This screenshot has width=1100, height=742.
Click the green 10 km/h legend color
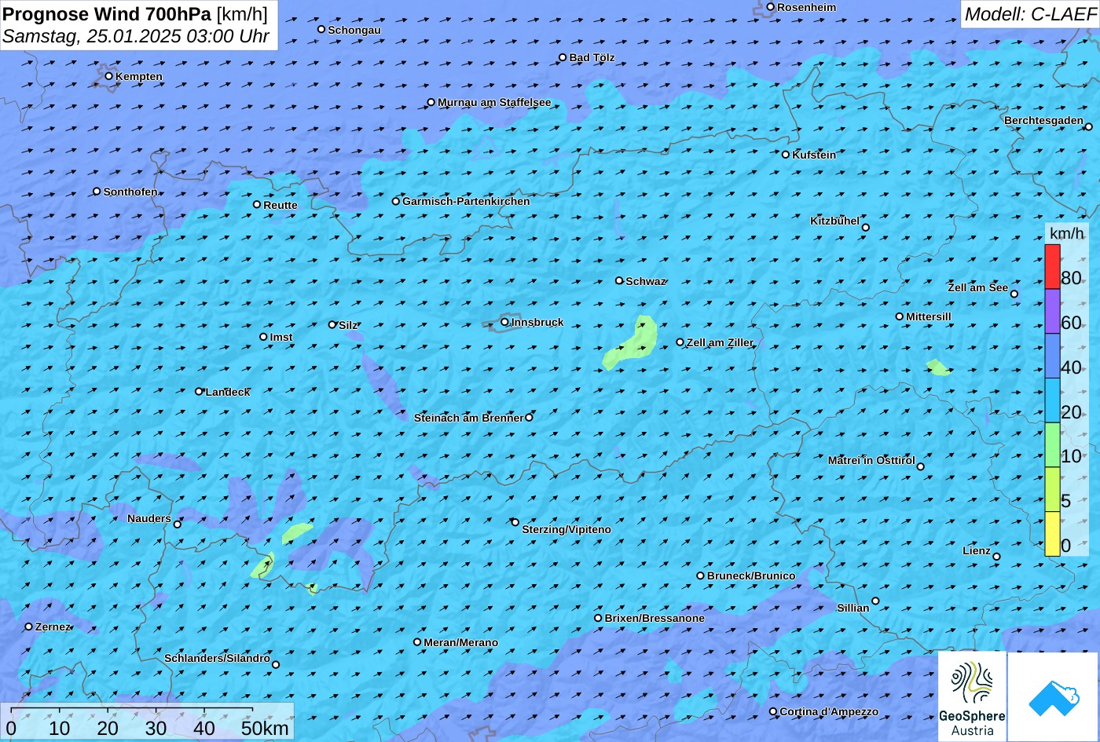coord(1052,445)
